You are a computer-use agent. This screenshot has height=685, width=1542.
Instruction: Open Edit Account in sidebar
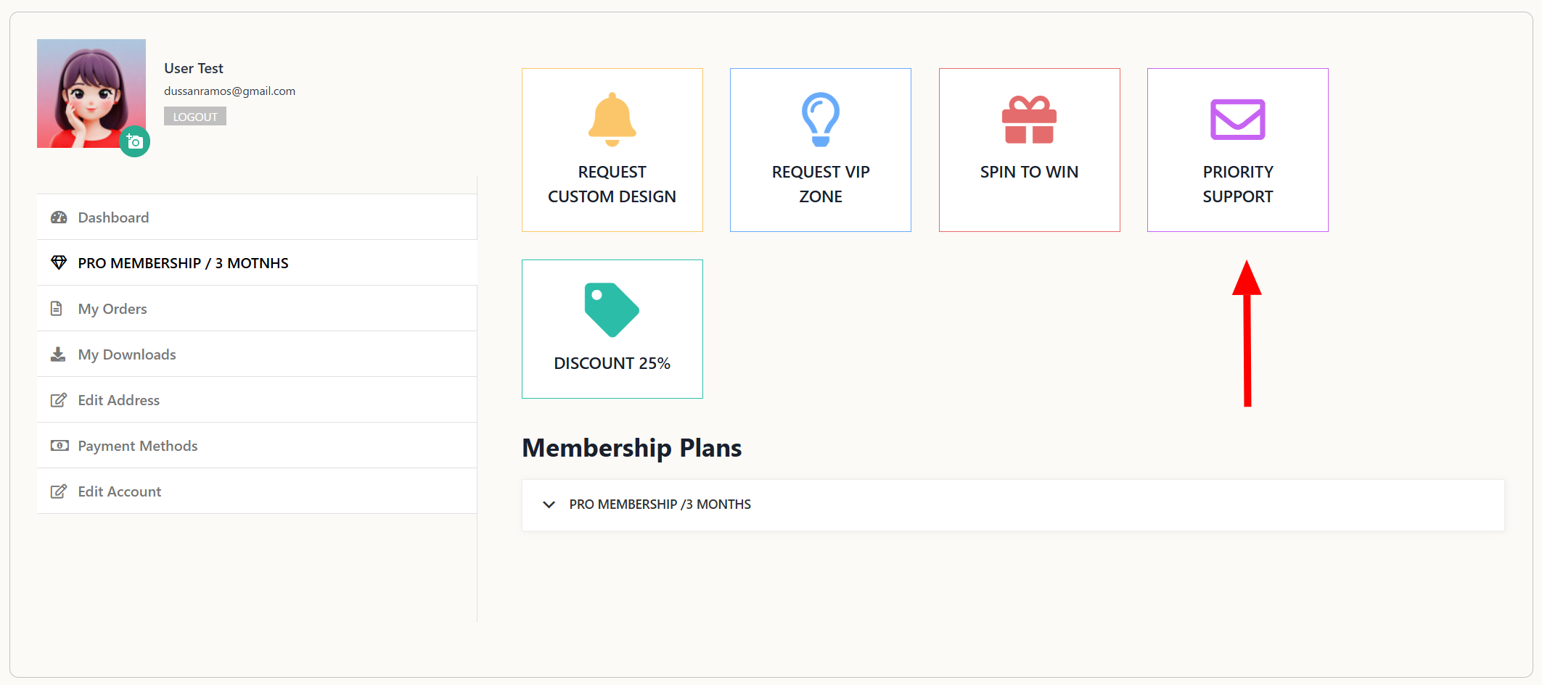pyautogui.click(x=120, y=491)
